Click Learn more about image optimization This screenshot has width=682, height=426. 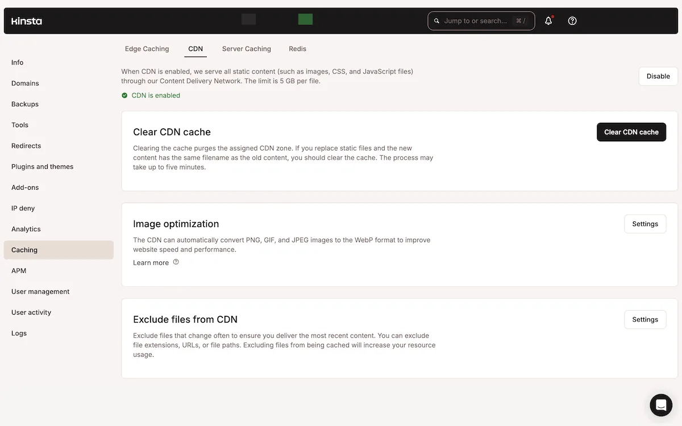[151, 262]
